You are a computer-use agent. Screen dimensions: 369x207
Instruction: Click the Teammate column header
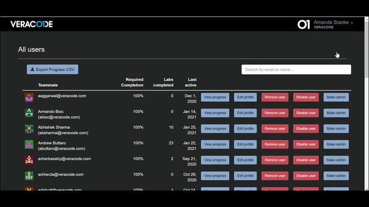[x=48, y=85]
